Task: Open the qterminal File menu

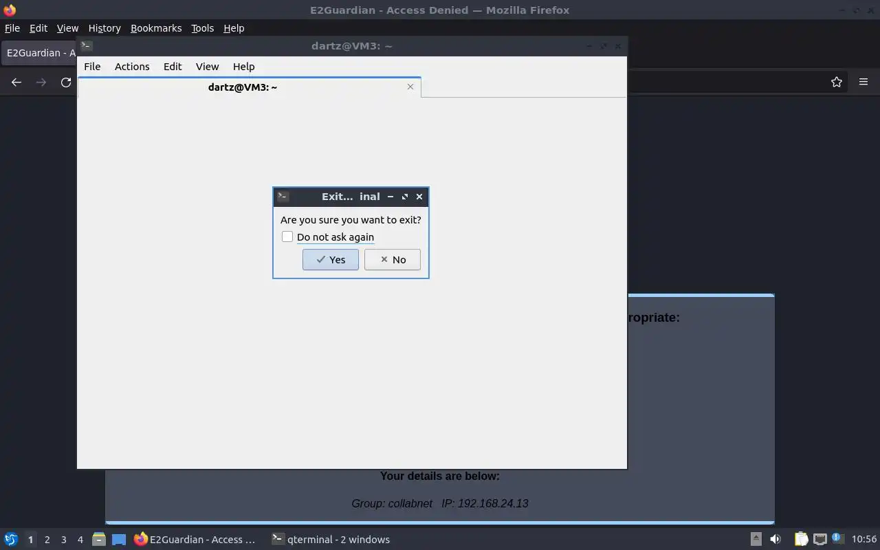Action: (x=92, y=66)
